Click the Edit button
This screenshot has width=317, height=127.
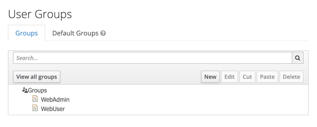coord(229,77)
